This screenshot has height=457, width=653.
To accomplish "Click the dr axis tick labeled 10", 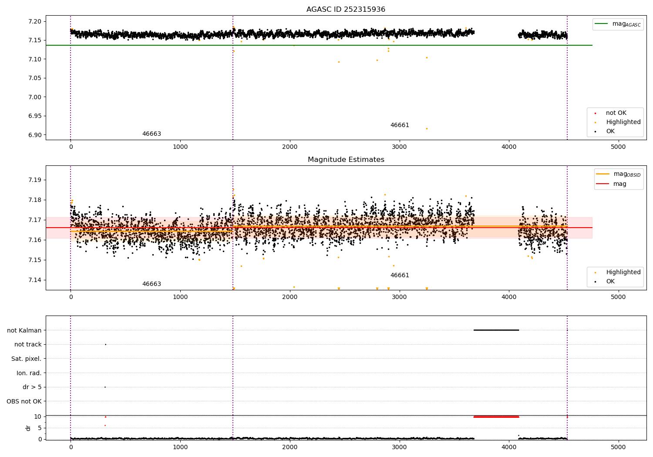I will point(38,417).
